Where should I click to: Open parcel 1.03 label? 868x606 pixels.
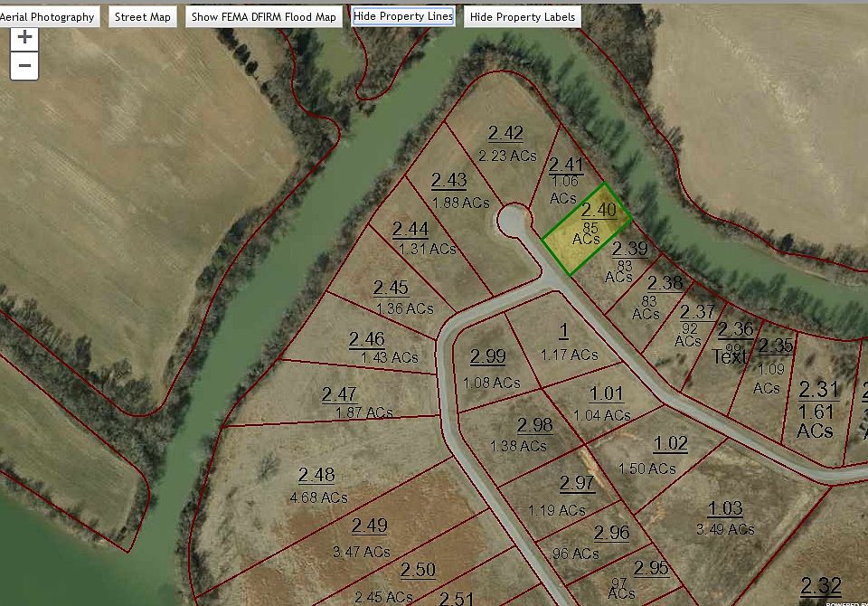point(725,507)
